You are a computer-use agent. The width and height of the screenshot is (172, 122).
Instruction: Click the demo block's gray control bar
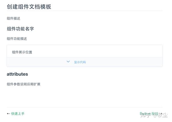(85, 62)
